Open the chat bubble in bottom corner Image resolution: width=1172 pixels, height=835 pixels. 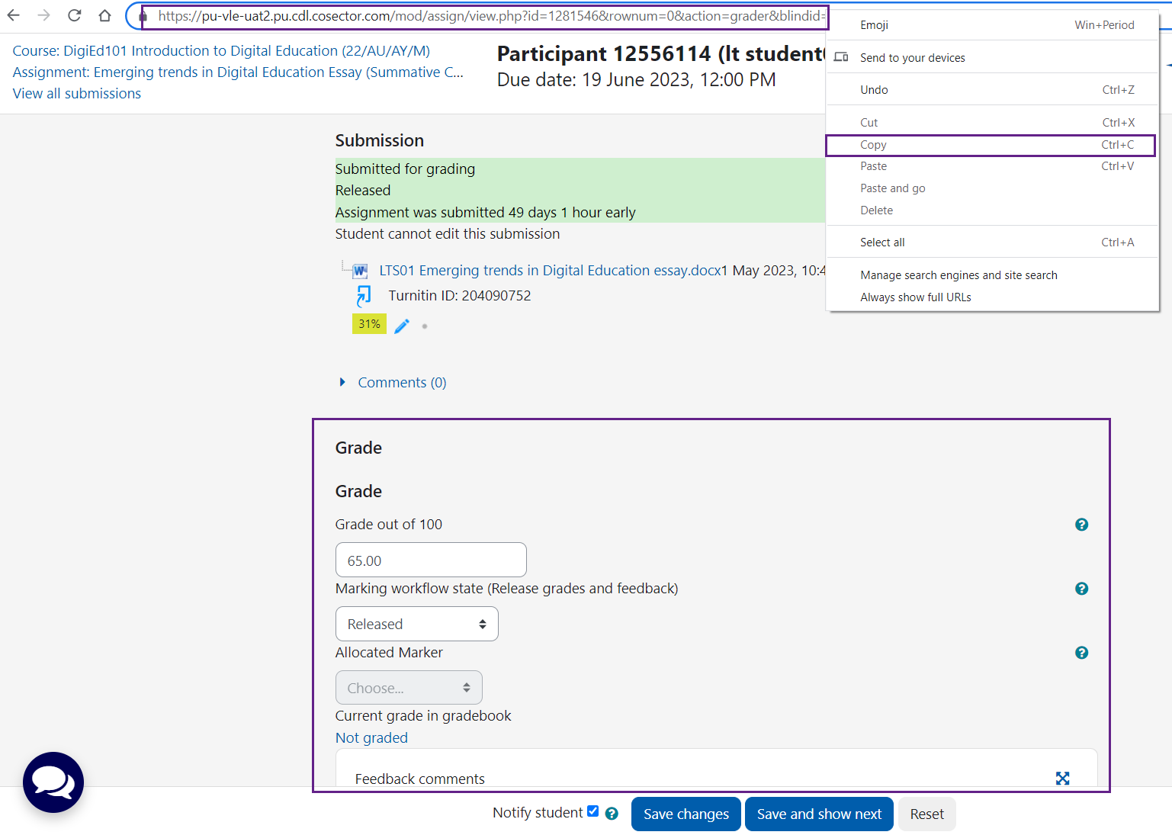pos(53,782)
